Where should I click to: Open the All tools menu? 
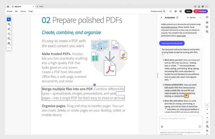pyautogui.click(x=9, y=11)
